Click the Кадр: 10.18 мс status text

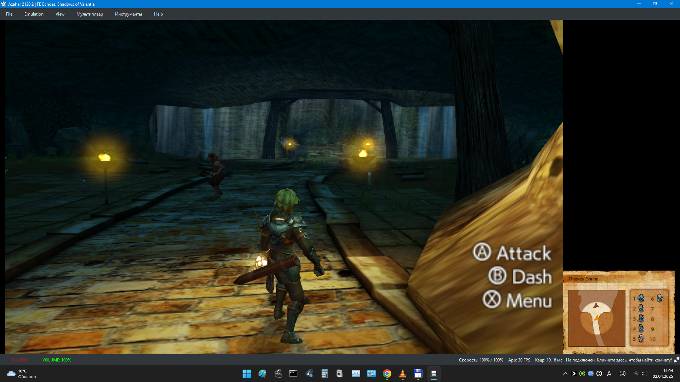(x=548, y=360)
